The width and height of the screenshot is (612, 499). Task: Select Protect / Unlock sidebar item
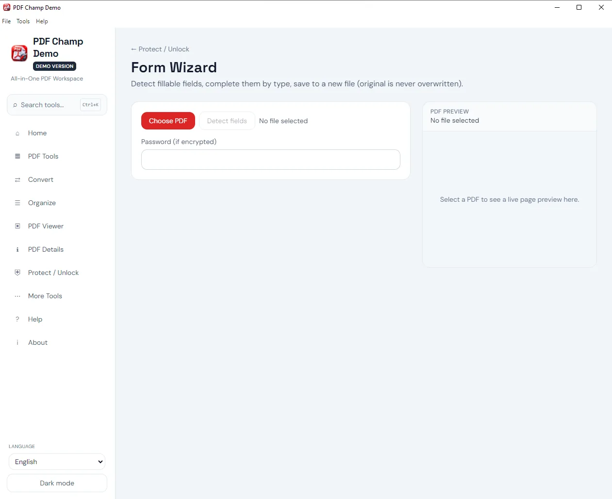pyautogui.click(x=53, y=273)
